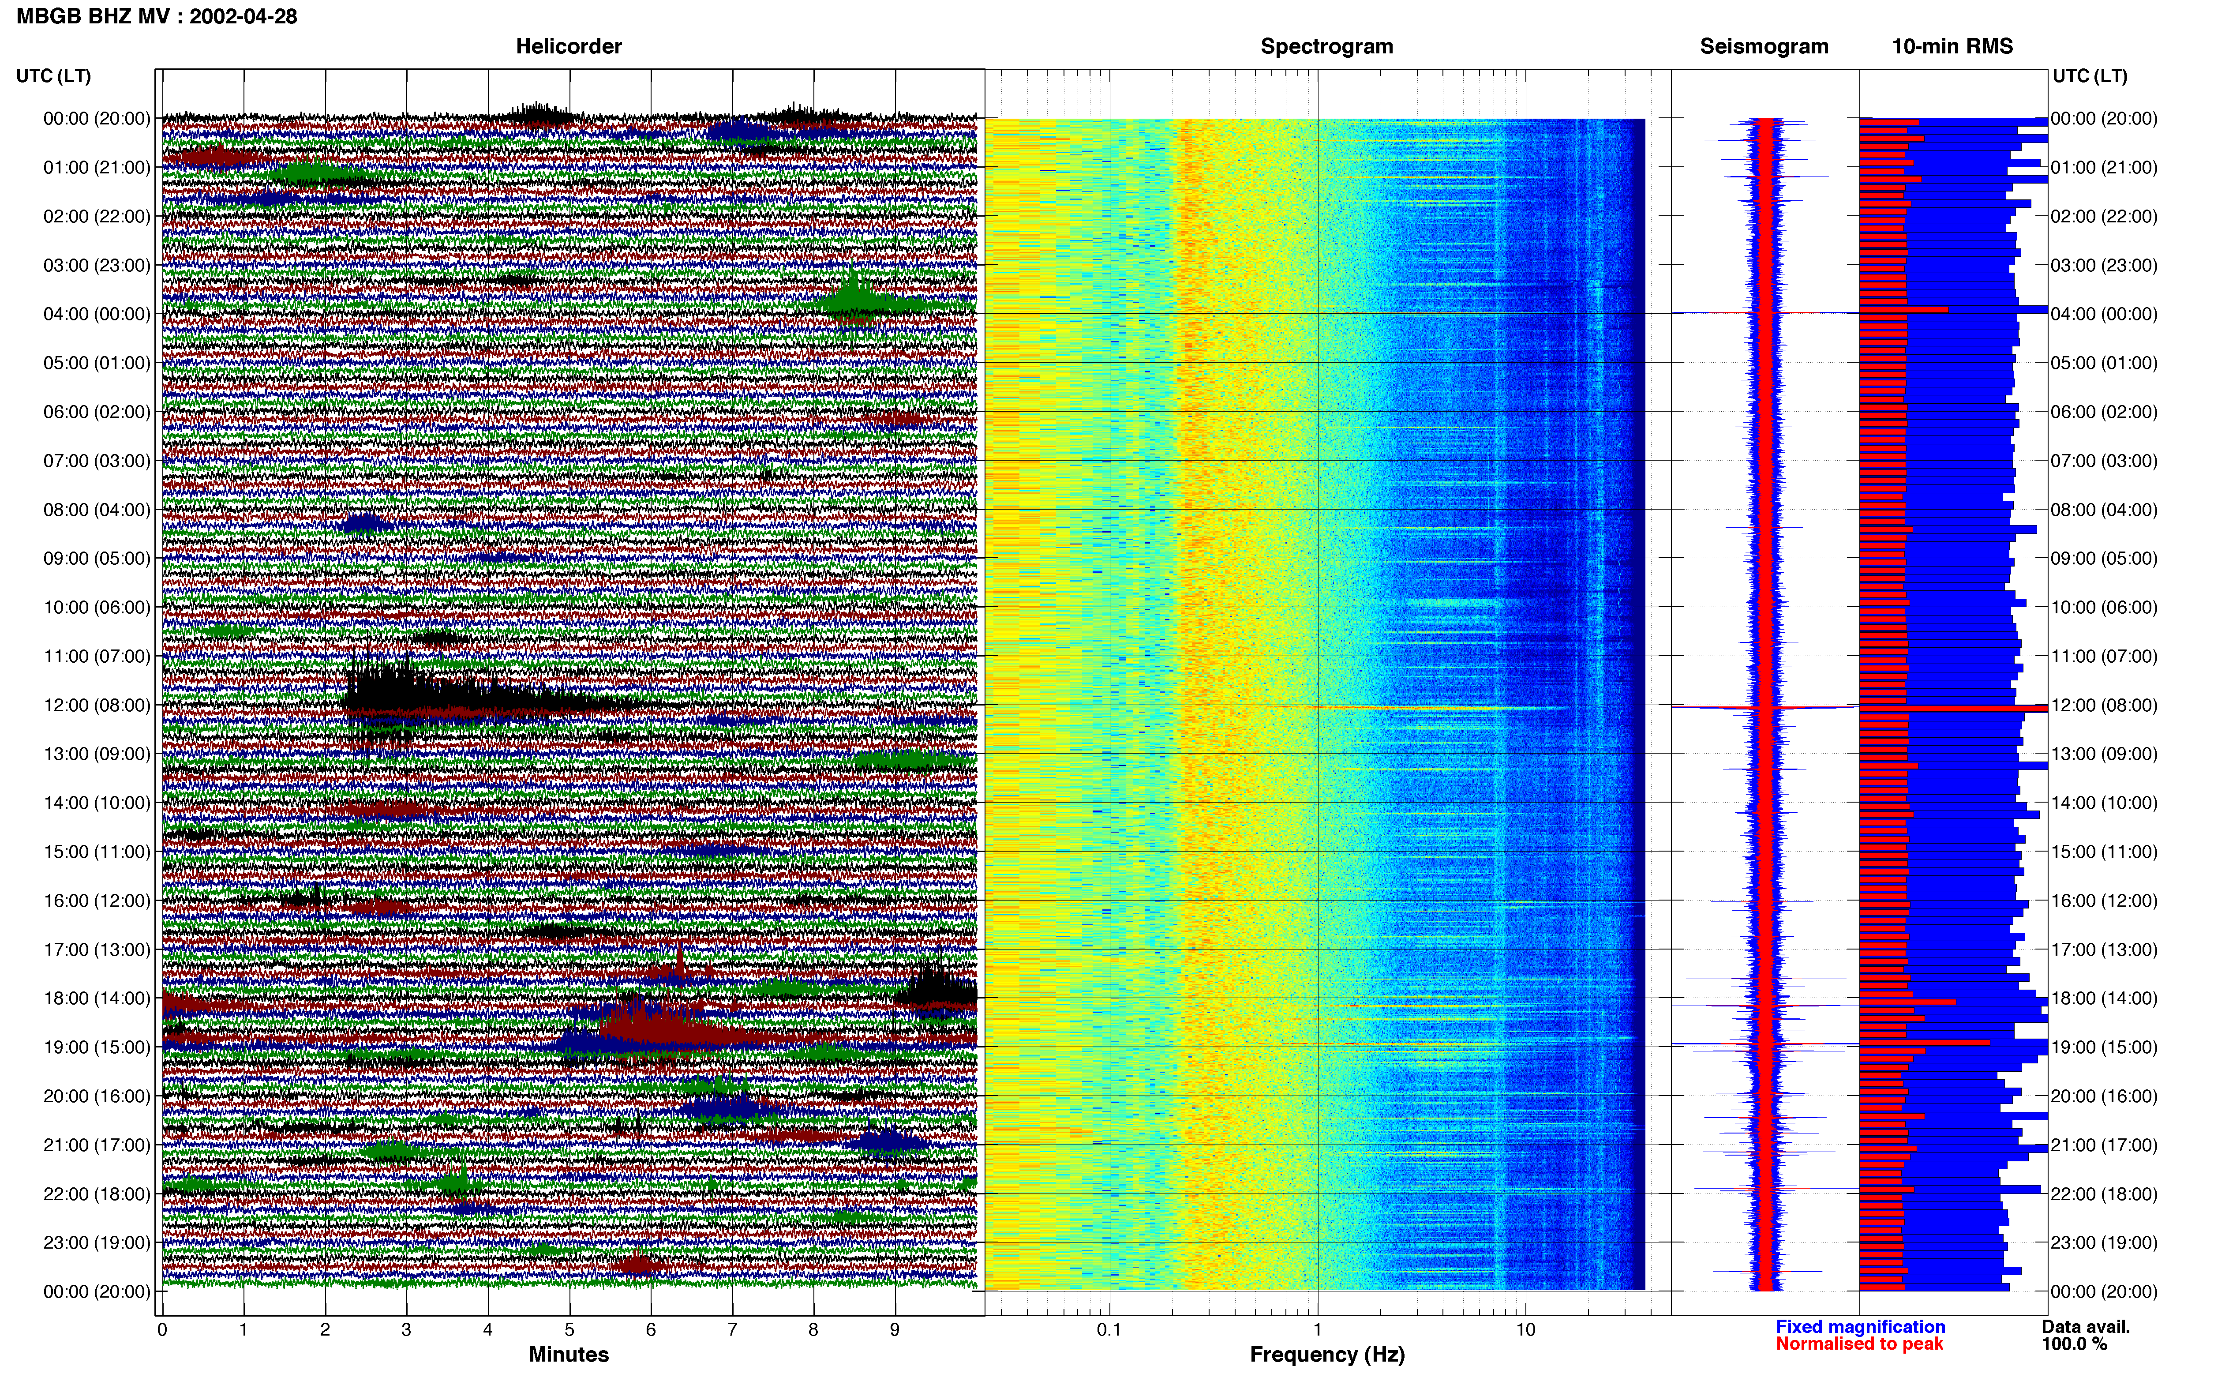2214x1385 pixels.
Task: Click the '100.0 %' data availability value
Action: point(2074,1344)
